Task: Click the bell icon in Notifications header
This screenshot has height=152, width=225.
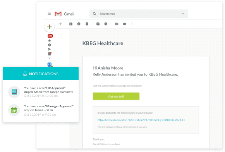Action: (x=25, y=74)
